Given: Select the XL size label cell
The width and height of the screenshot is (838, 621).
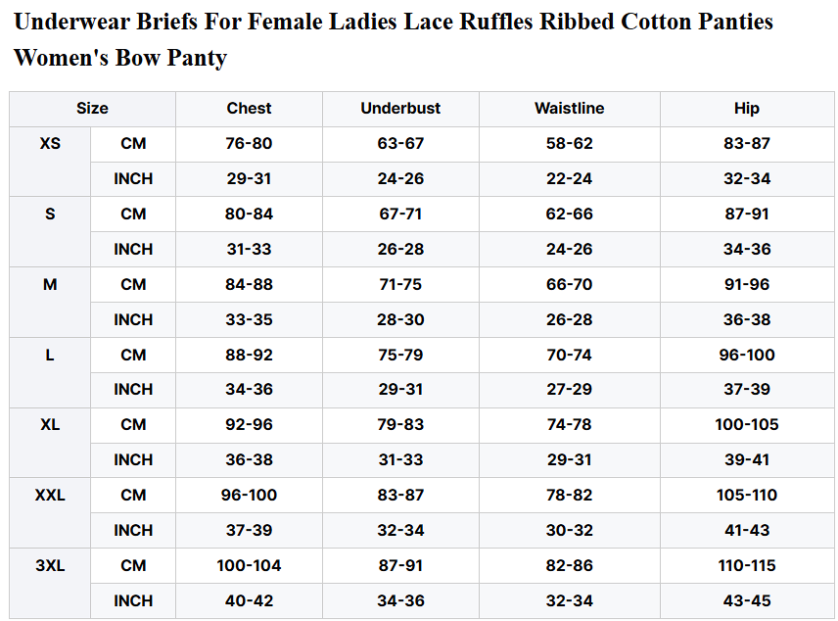Looking at the screenshot, I should 50,425.
